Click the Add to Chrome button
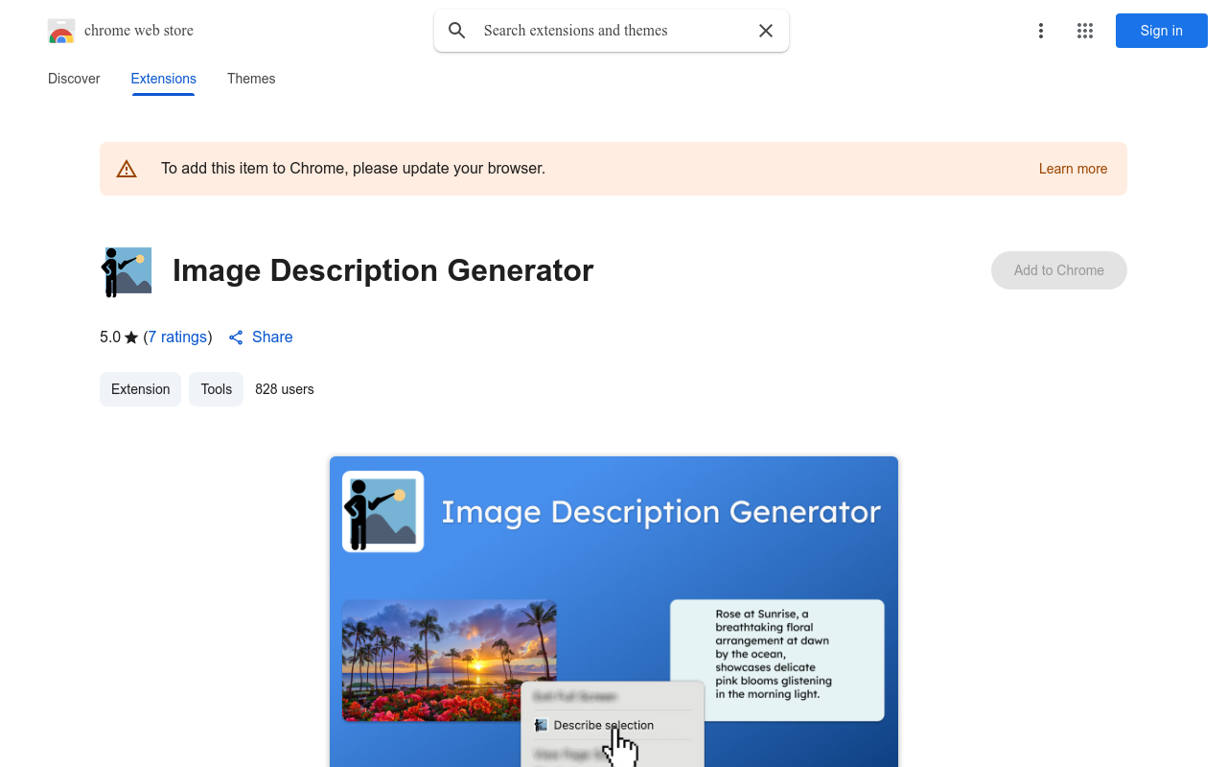Image resolution: width=1227 pixels, height=767 pixels. (x=1059, y=270)
